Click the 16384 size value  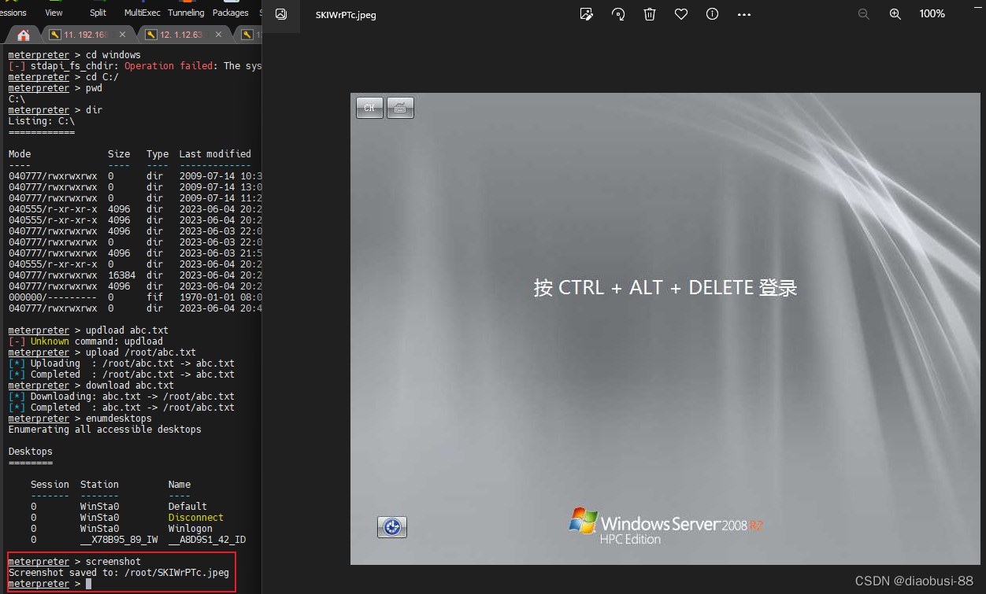(x=121, y=275)
